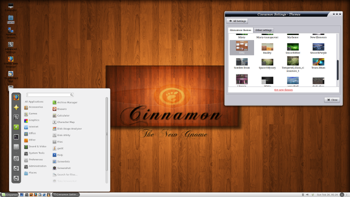Select Places category in menu
Viewport: 350px width, 197px height.
click(30, 172)
